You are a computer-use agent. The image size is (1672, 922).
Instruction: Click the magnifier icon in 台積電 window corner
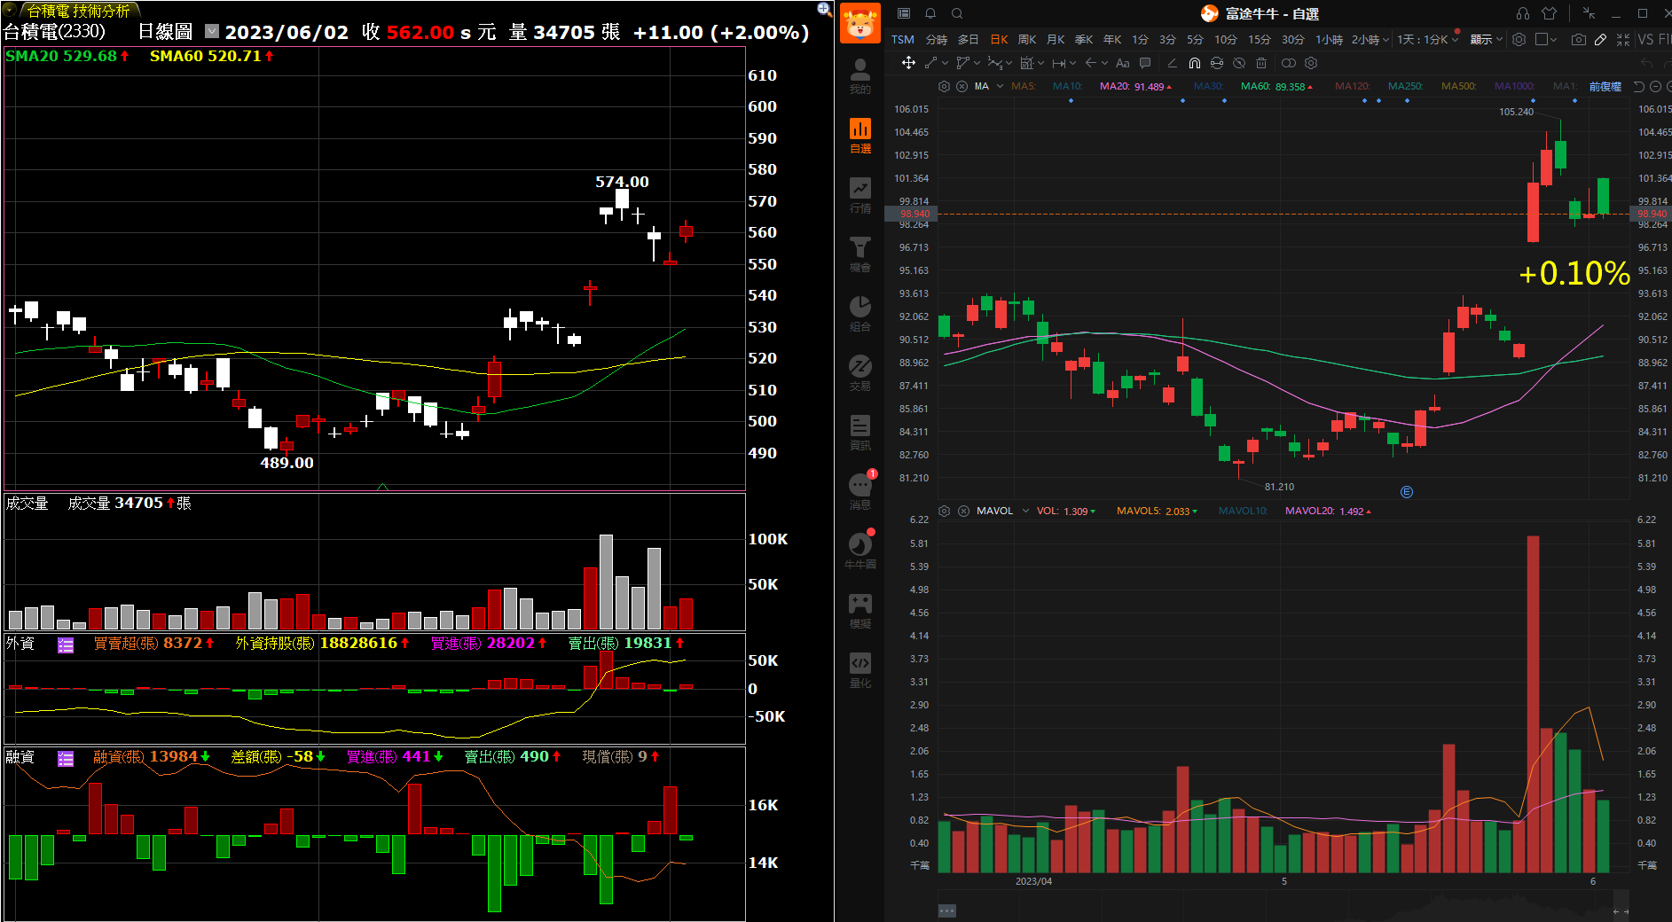click(824, 9)
